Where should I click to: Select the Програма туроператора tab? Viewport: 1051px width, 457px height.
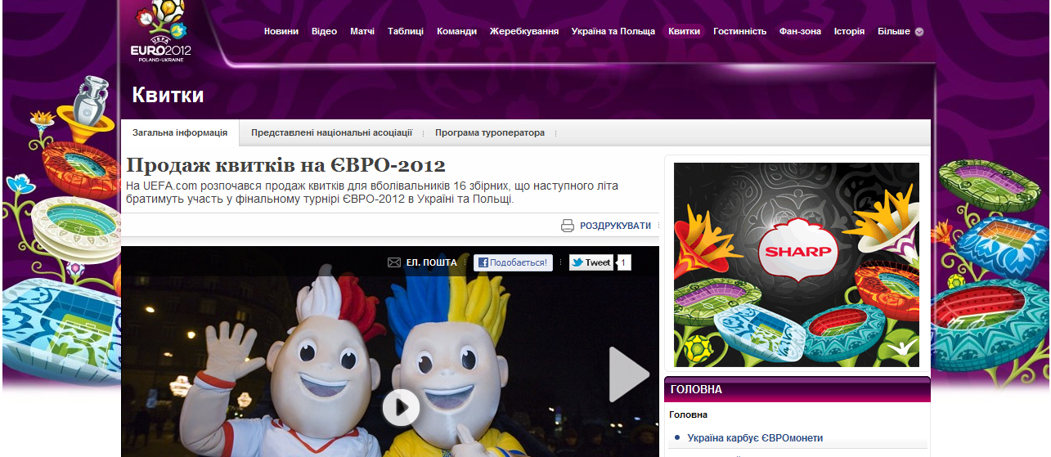point(489,132)
